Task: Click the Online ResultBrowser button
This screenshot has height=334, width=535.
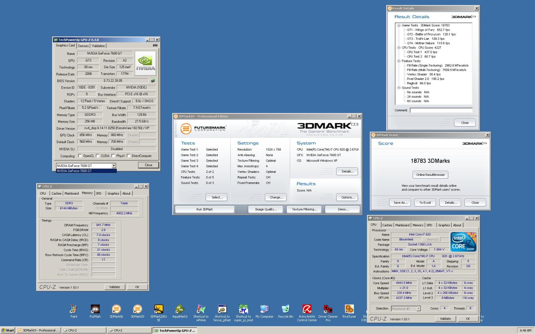Action: (x=430, y=175)
